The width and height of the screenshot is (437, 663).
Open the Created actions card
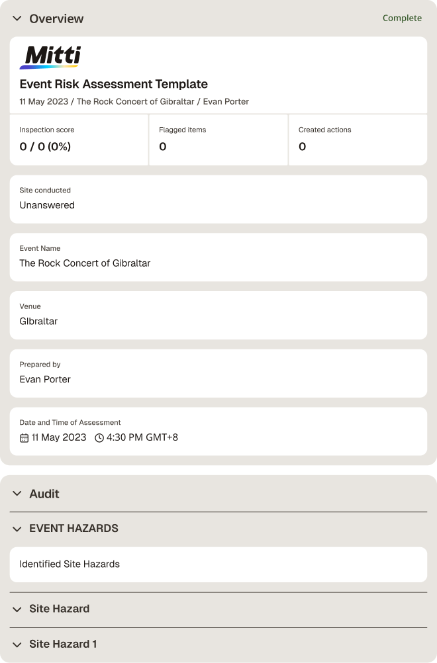(x=358, y=140)
